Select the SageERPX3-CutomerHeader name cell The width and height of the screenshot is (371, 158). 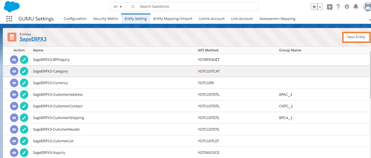[57, 129]
